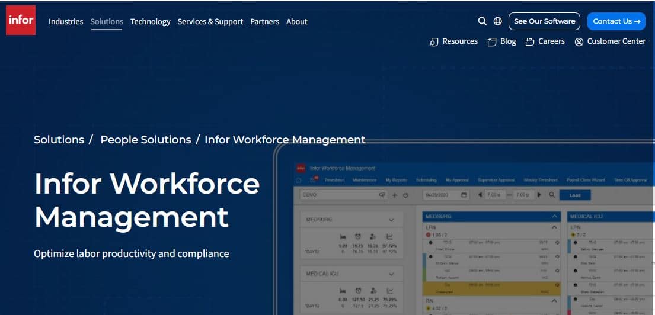Click the 04/28/2020 date field

446,195
